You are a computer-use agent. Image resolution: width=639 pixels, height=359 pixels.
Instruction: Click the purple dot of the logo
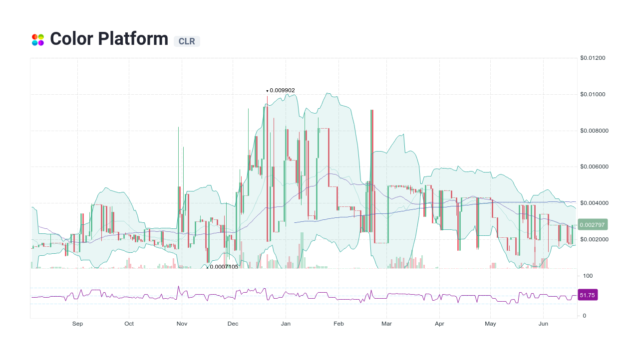coord(41,42)
